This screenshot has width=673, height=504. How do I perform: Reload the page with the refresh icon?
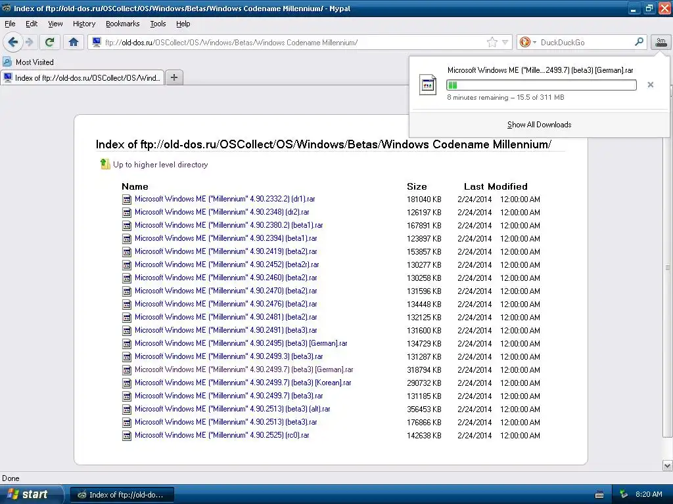pos(50,42)
